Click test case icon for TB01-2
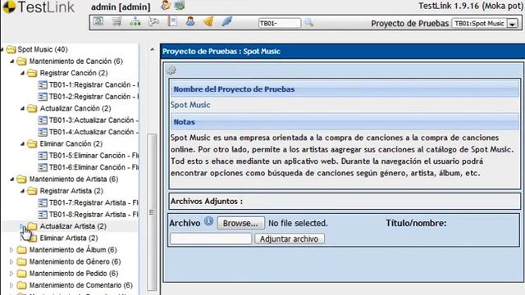This screenshot has height=295, width=525. click(43, 97)
